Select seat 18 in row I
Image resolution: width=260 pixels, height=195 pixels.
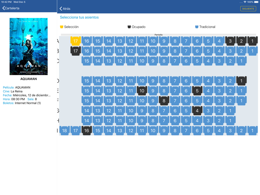pos(64,131)
